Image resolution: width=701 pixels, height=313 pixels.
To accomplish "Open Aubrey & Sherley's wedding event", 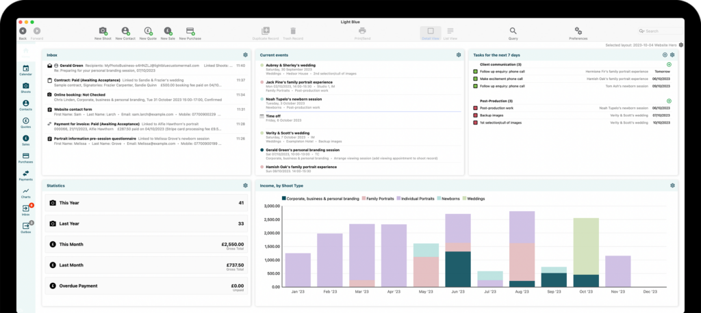I will point(360,69).
